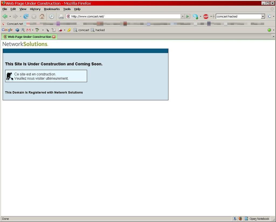Viewport: 276px width, 222px height.
Task: Open the Send To dropdown arrow
Action: click(x=65, y=30)
